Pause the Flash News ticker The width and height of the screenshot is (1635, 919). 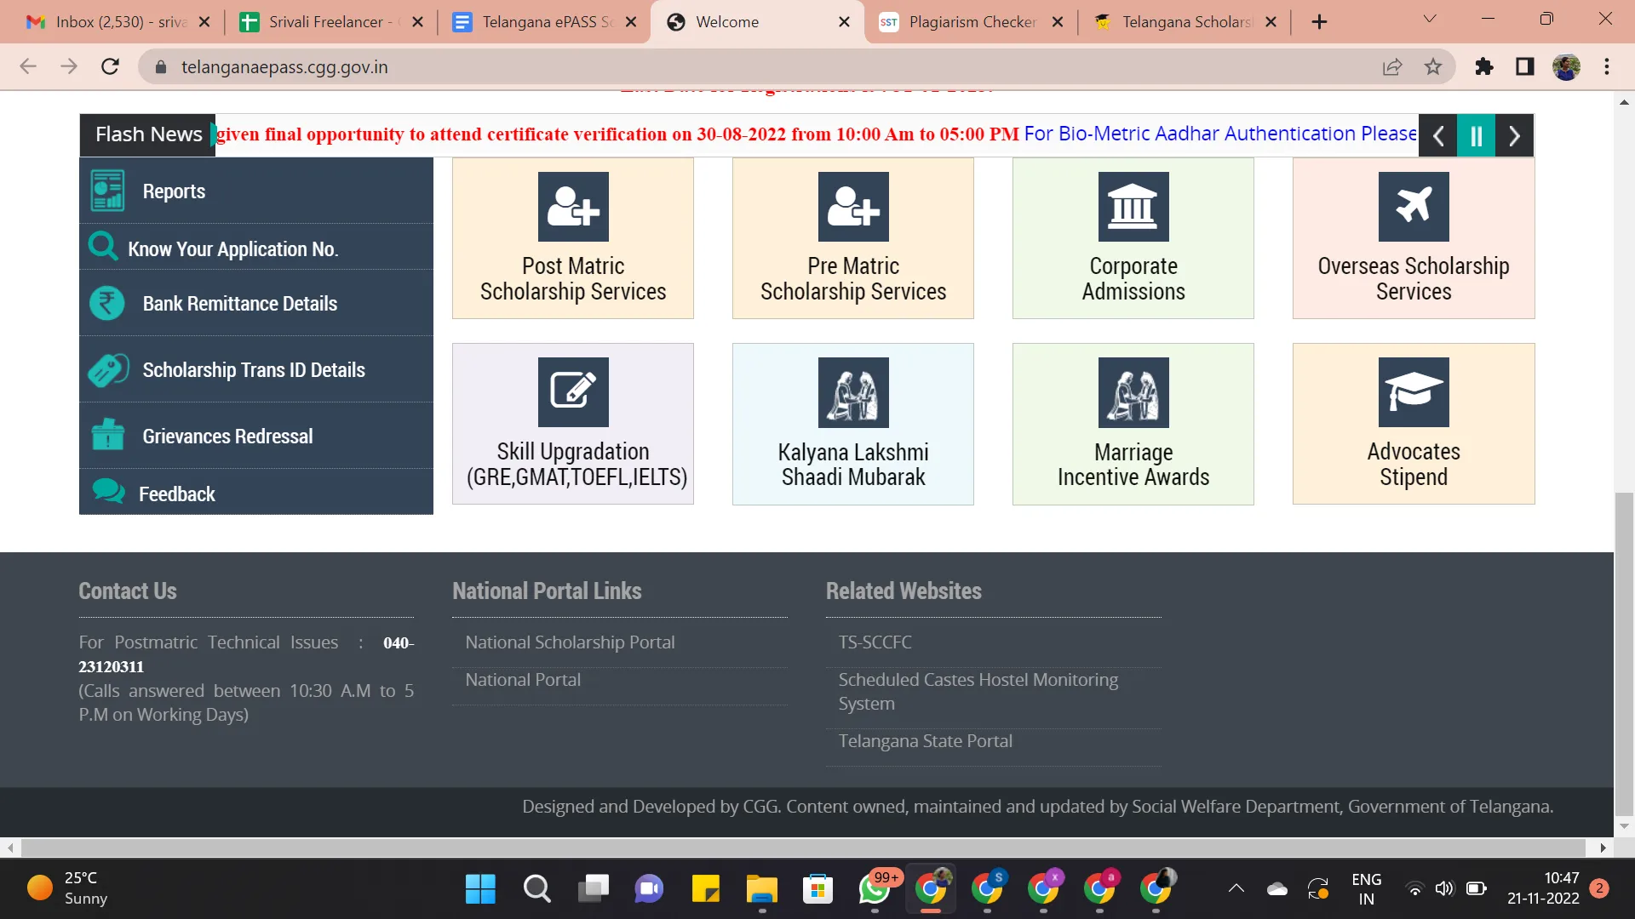(x=1477, y=134)
